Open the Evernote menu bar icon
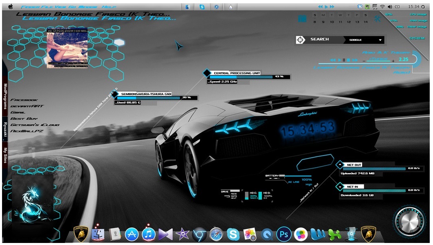 click(x=367, y=7)
